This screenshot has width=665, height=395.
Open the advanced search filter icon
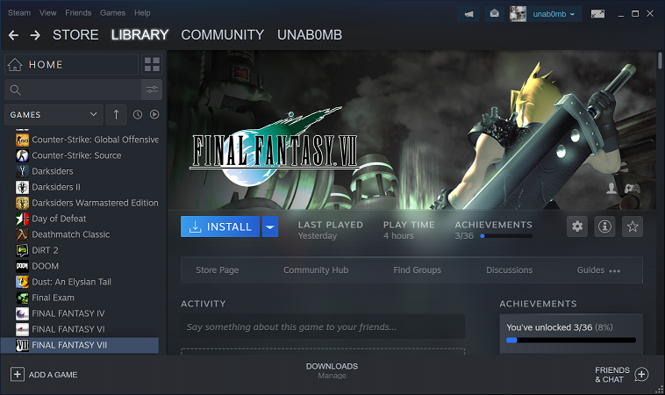tap(152, 90)
